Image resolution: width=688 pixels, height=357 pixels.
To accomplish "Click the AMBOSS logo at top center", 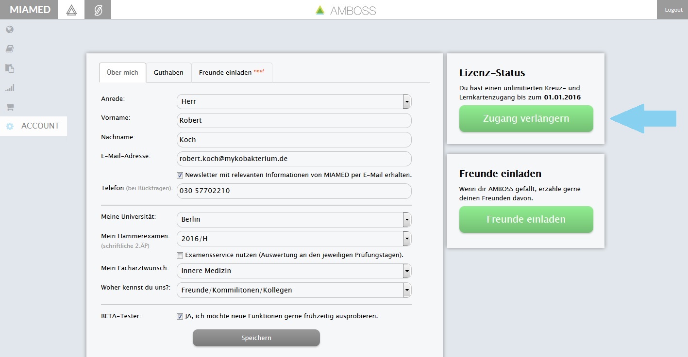I will click(x=345, y=10).
